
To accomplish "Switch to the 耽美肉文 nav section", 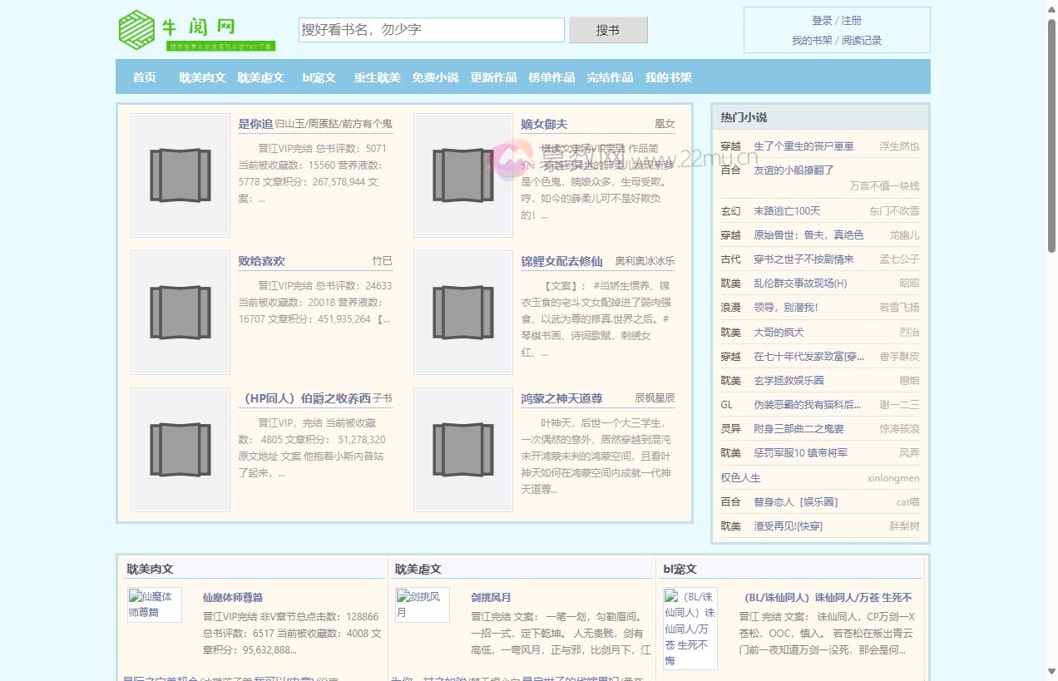I will click(201, 77).
